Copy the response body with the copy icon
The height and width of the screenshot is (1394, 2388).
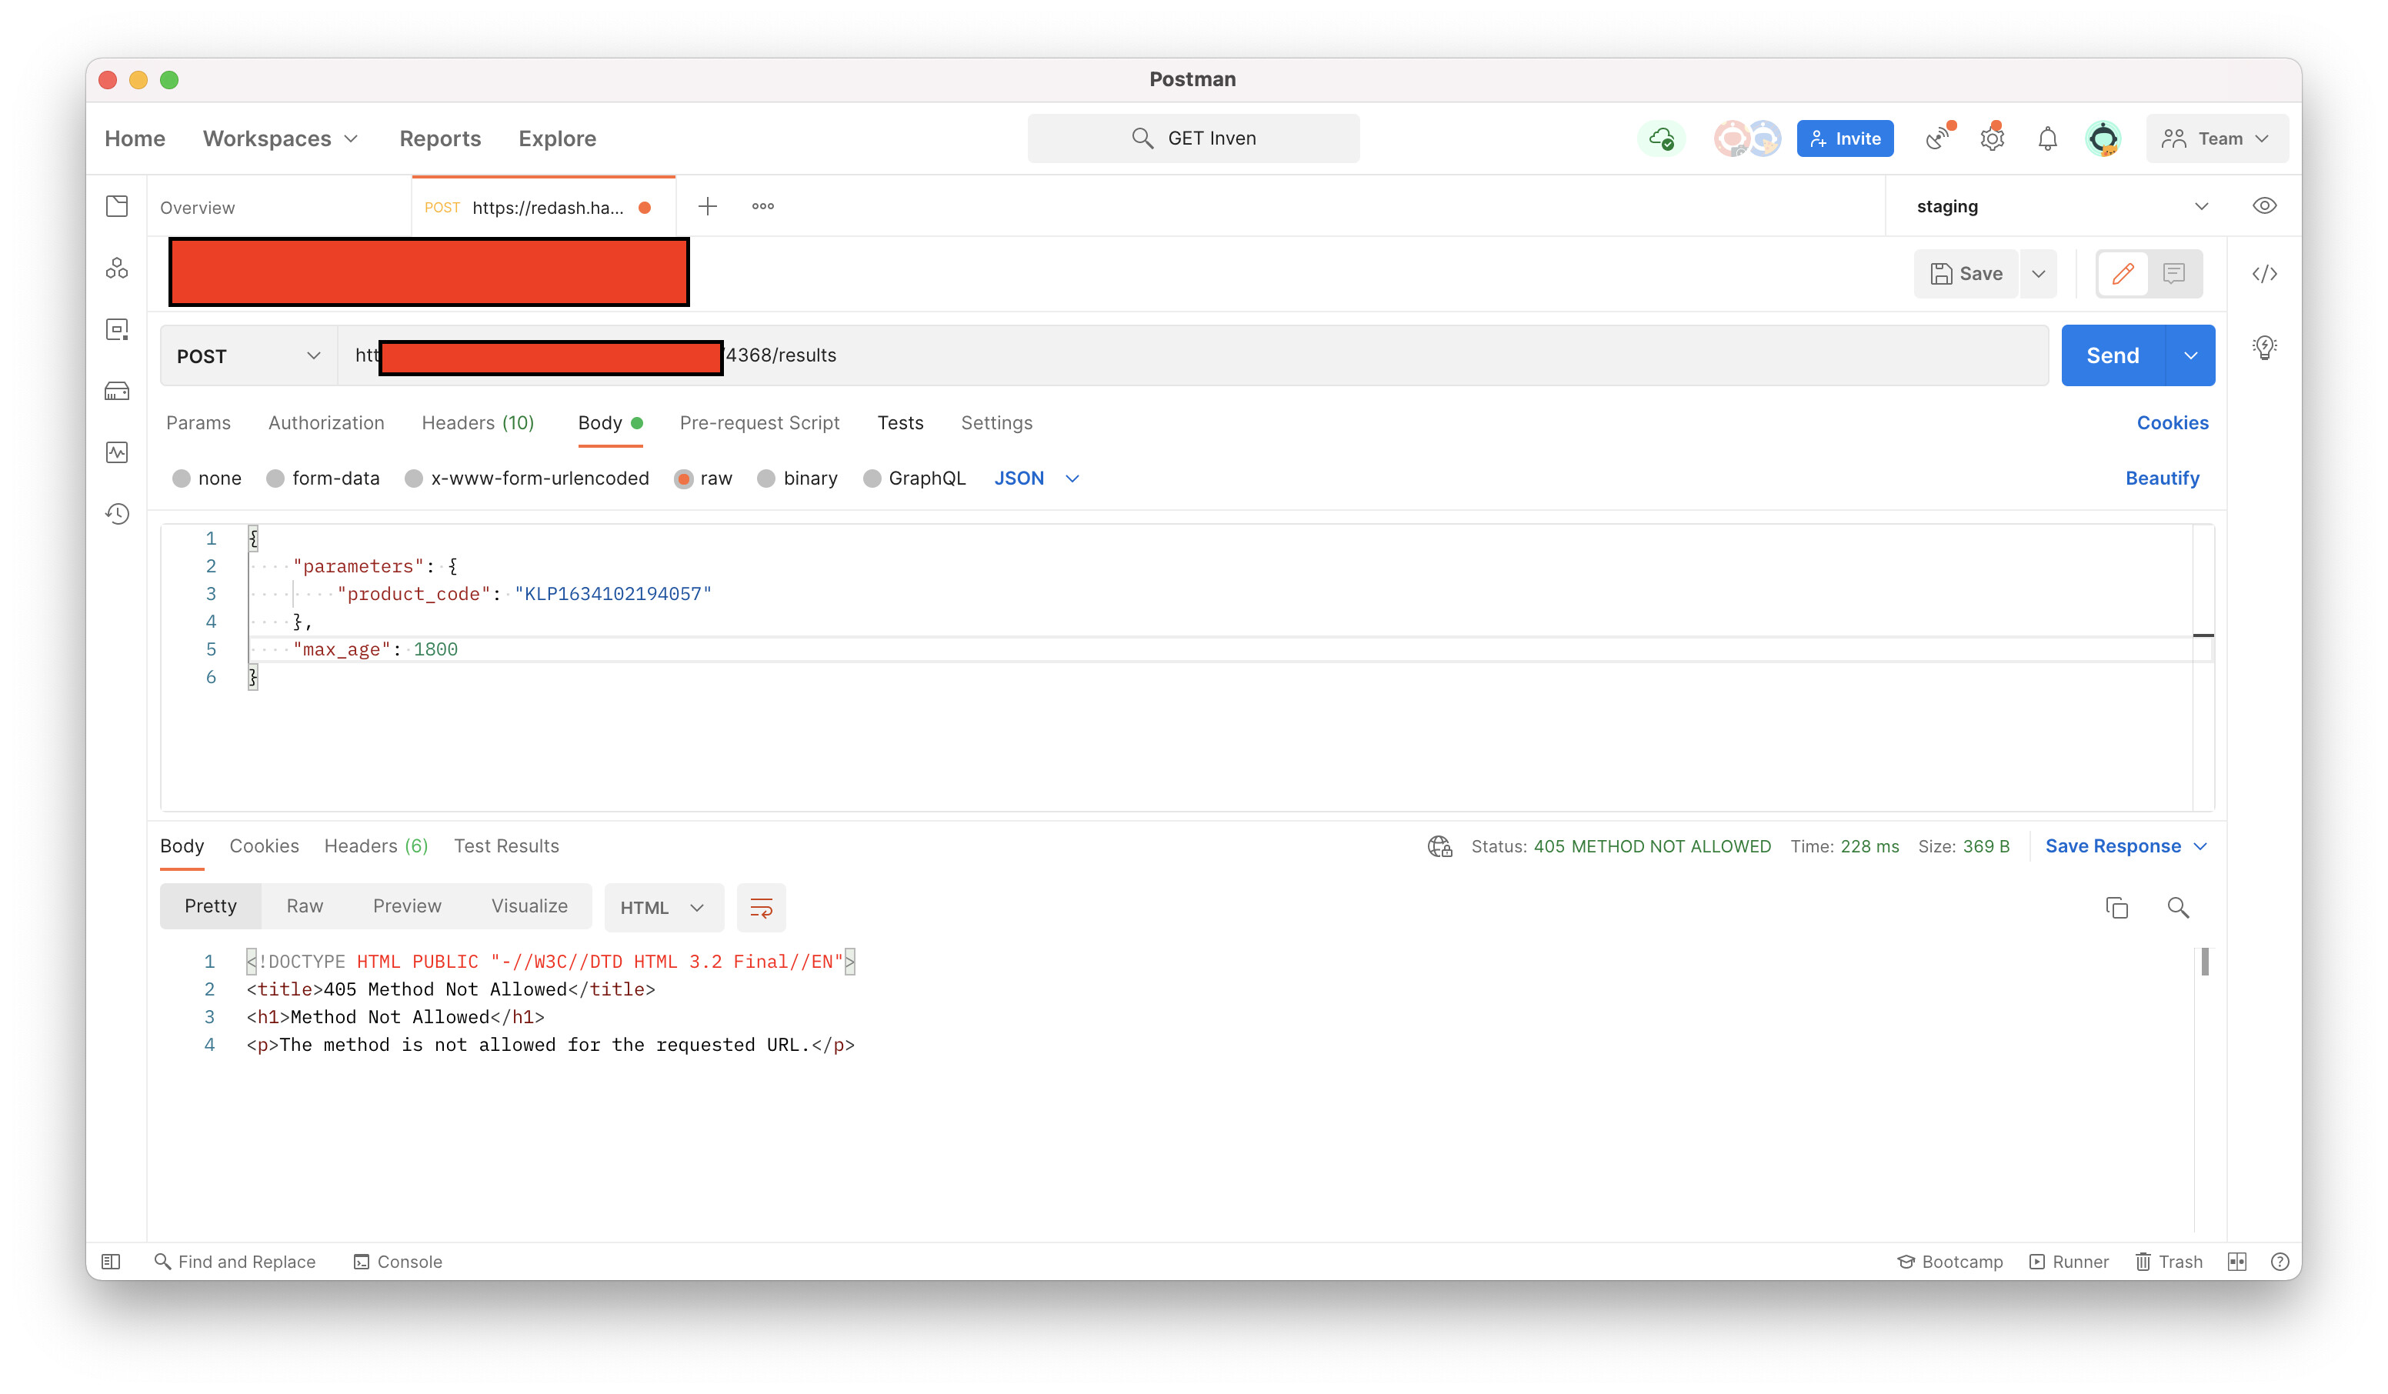click(x=2116, y=908)
